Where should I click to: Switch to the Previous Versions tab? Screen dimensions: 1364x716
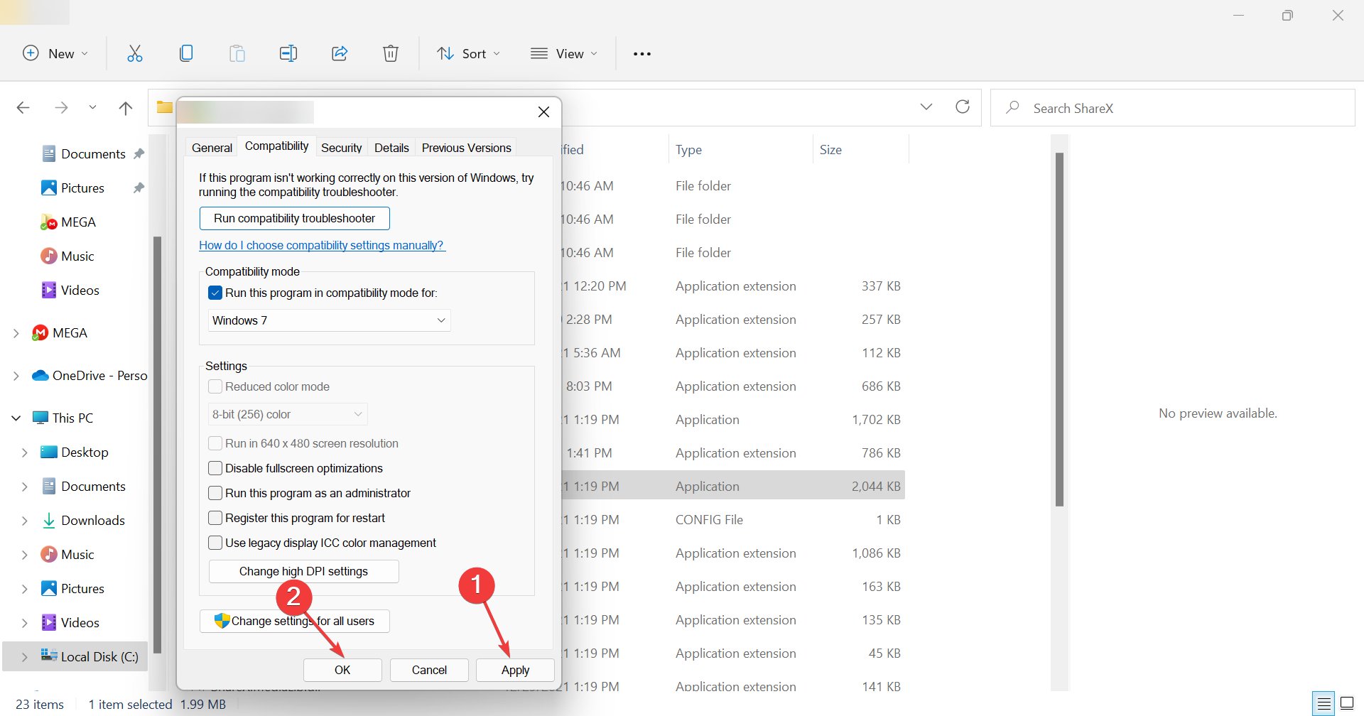[x=466, y=148]
